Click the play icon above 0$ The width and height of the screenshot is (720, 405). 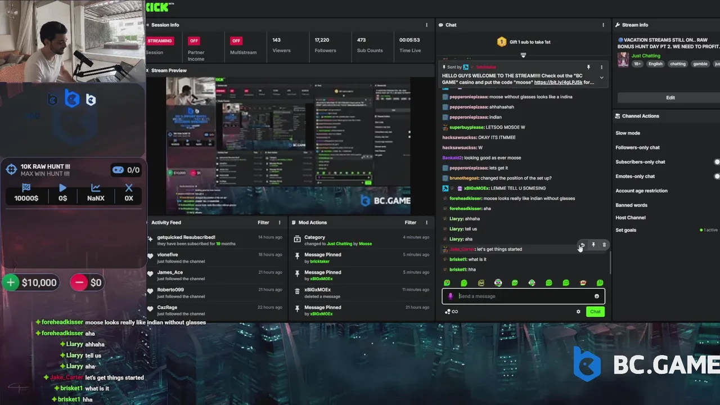(x=62, y=188)
